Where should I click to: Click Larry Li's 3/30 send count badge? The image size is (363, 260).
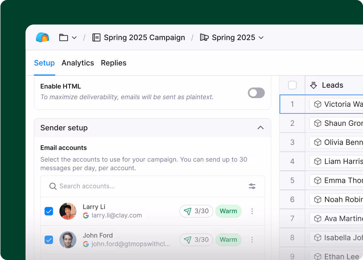coord(196,211)
